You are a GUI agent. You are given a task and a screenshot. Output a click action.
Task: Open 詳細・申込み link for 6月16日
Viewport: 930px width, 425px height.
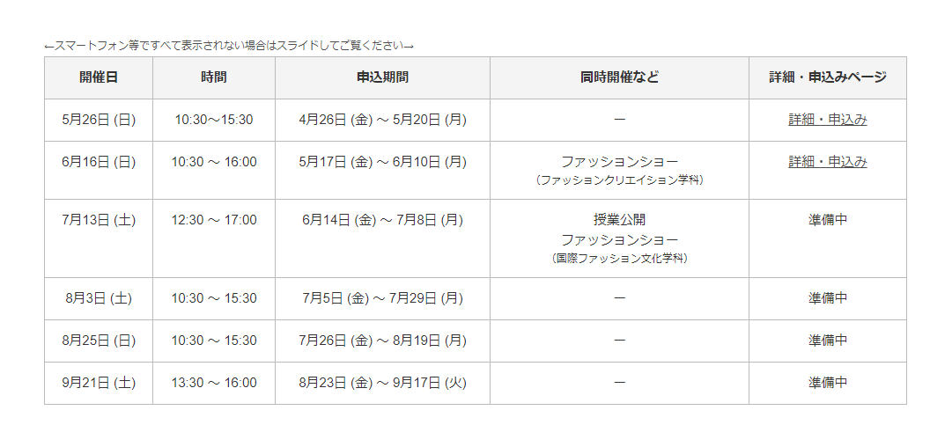827,162
